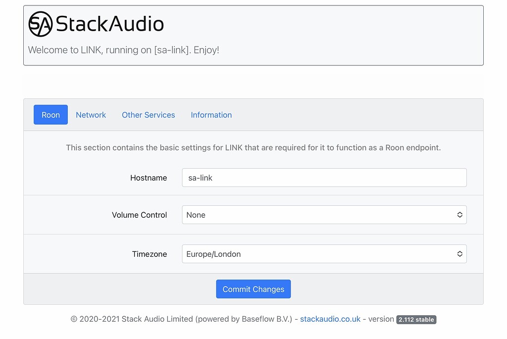Screen dimensions: 507x339
Task: Click the Timezone stepper arrows
Action: tap(460, 253)
